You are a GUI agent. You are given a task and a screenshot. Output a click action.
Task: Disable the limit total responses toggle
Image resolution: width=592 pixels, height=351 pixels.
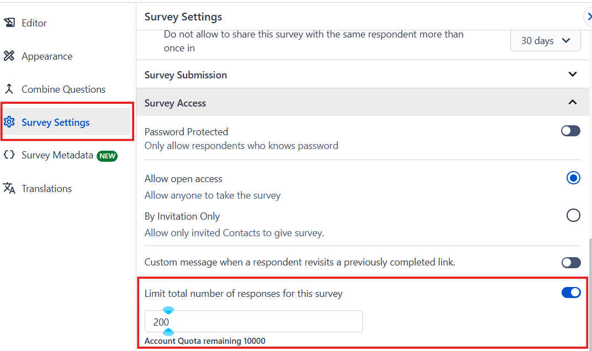coord(571,292)
